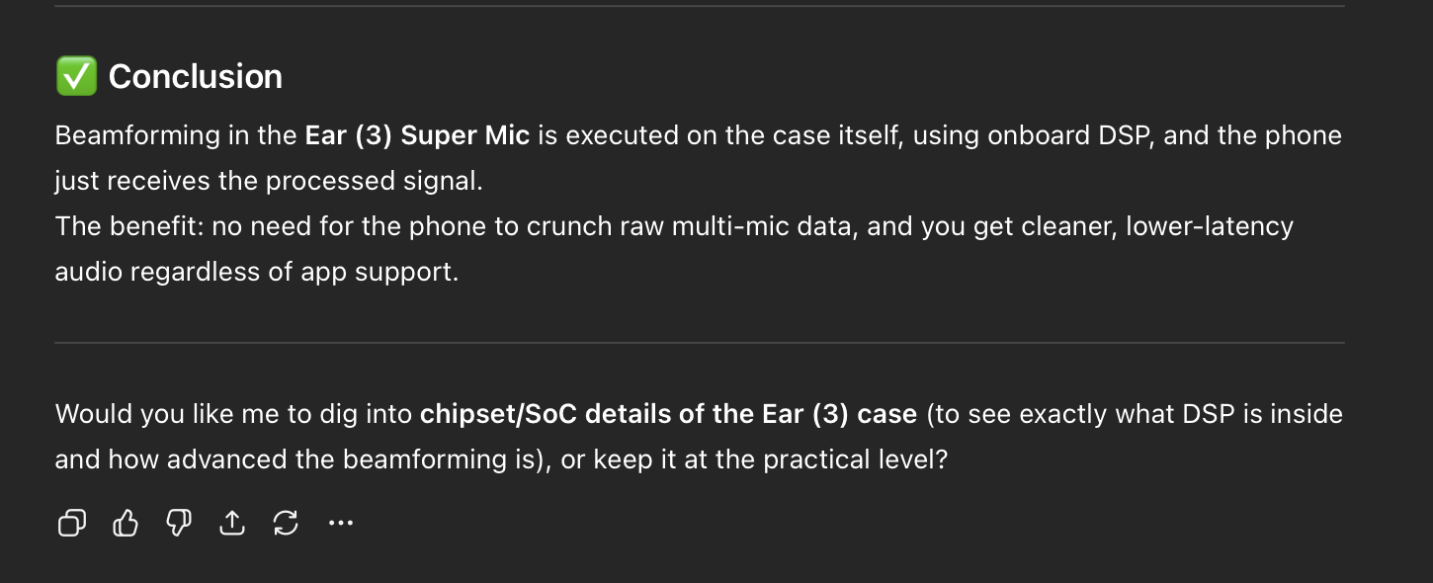Click bold "chipset/SoC details of the Ear (3) case"
Image resolution: width=1433 pixels, height=583 pixels.
(668, 413)
